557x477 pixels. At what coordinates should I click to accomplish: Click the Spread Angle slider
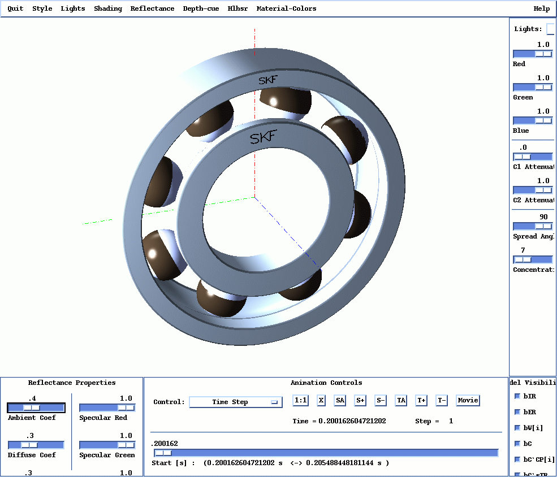[x=533, y=227]
